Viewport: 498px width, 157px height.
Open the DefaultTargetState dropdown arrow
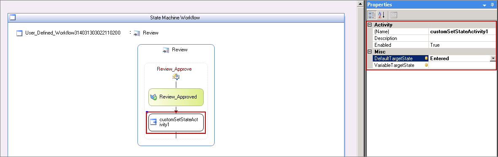point(493,59)
